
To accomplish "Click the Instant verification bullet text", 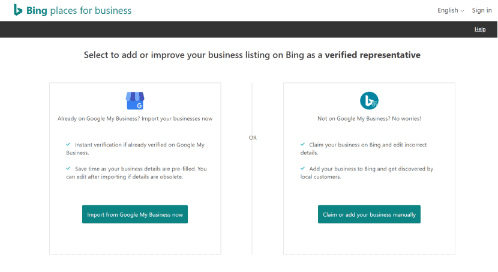I will coord(135,149).
